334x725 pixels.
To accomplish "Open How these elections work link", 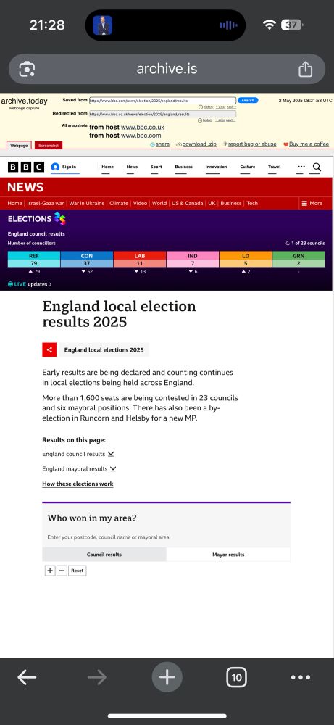I will 78,484.
